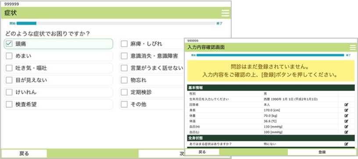Check the 吐き気・嘔吐 symptom
358x159 pixels.
(x=9, y=68)
